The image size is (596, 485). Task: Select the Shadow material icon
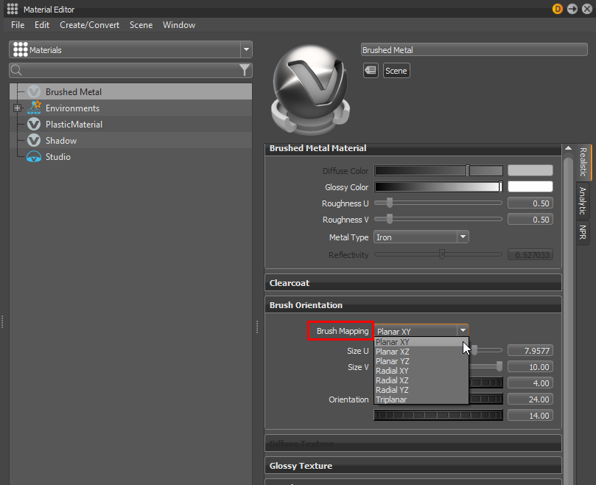pos(35,140)
